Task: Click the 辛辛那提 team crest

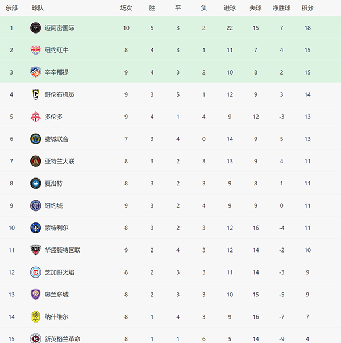Action: click(x=35, y=72)
